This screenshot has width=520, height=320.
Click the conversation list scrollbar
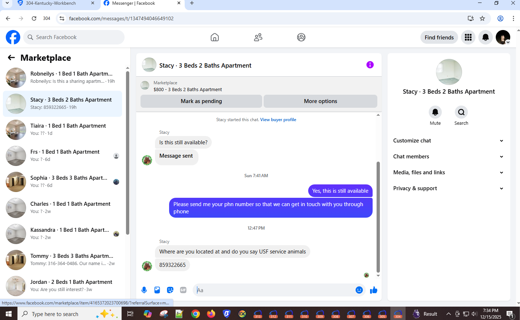coord(127,153)
